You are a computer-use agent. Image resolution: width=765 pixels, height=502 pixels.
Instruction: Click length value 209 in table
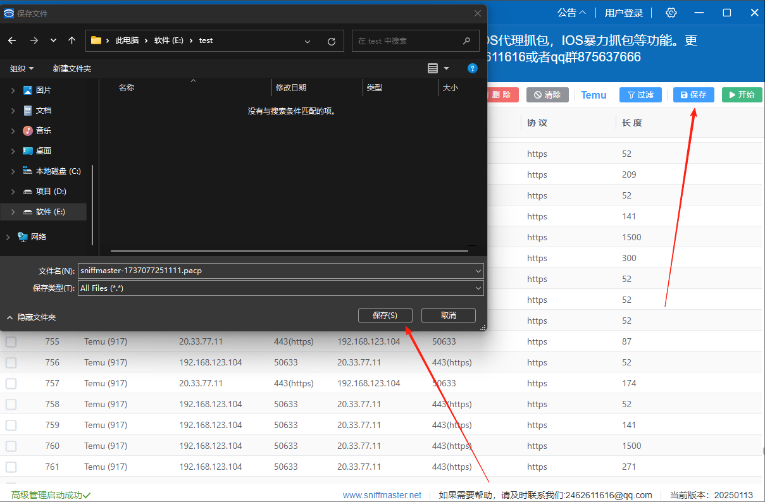[629, 174]
